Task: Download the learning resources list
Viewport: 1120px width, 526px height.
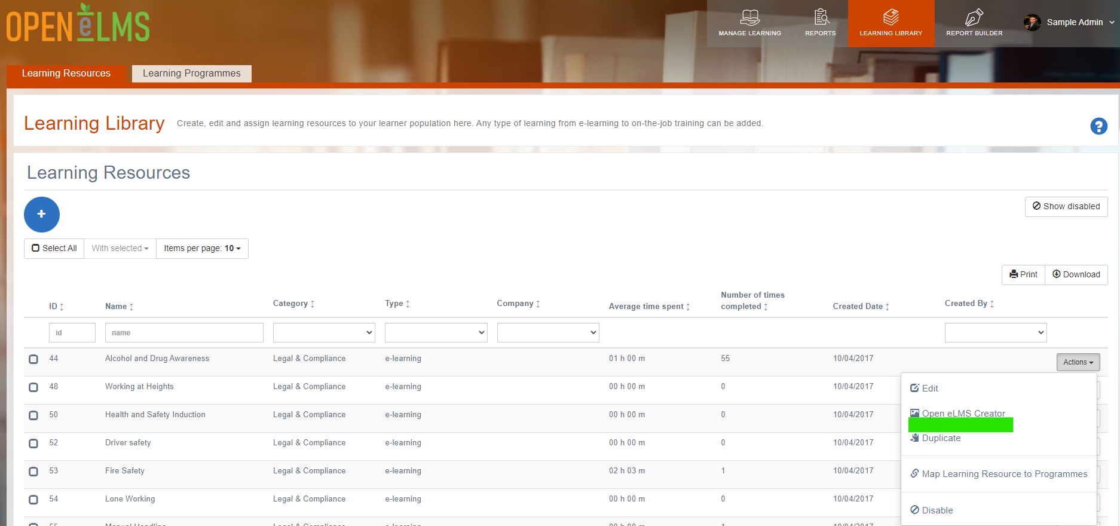Action: [1076, 275]
